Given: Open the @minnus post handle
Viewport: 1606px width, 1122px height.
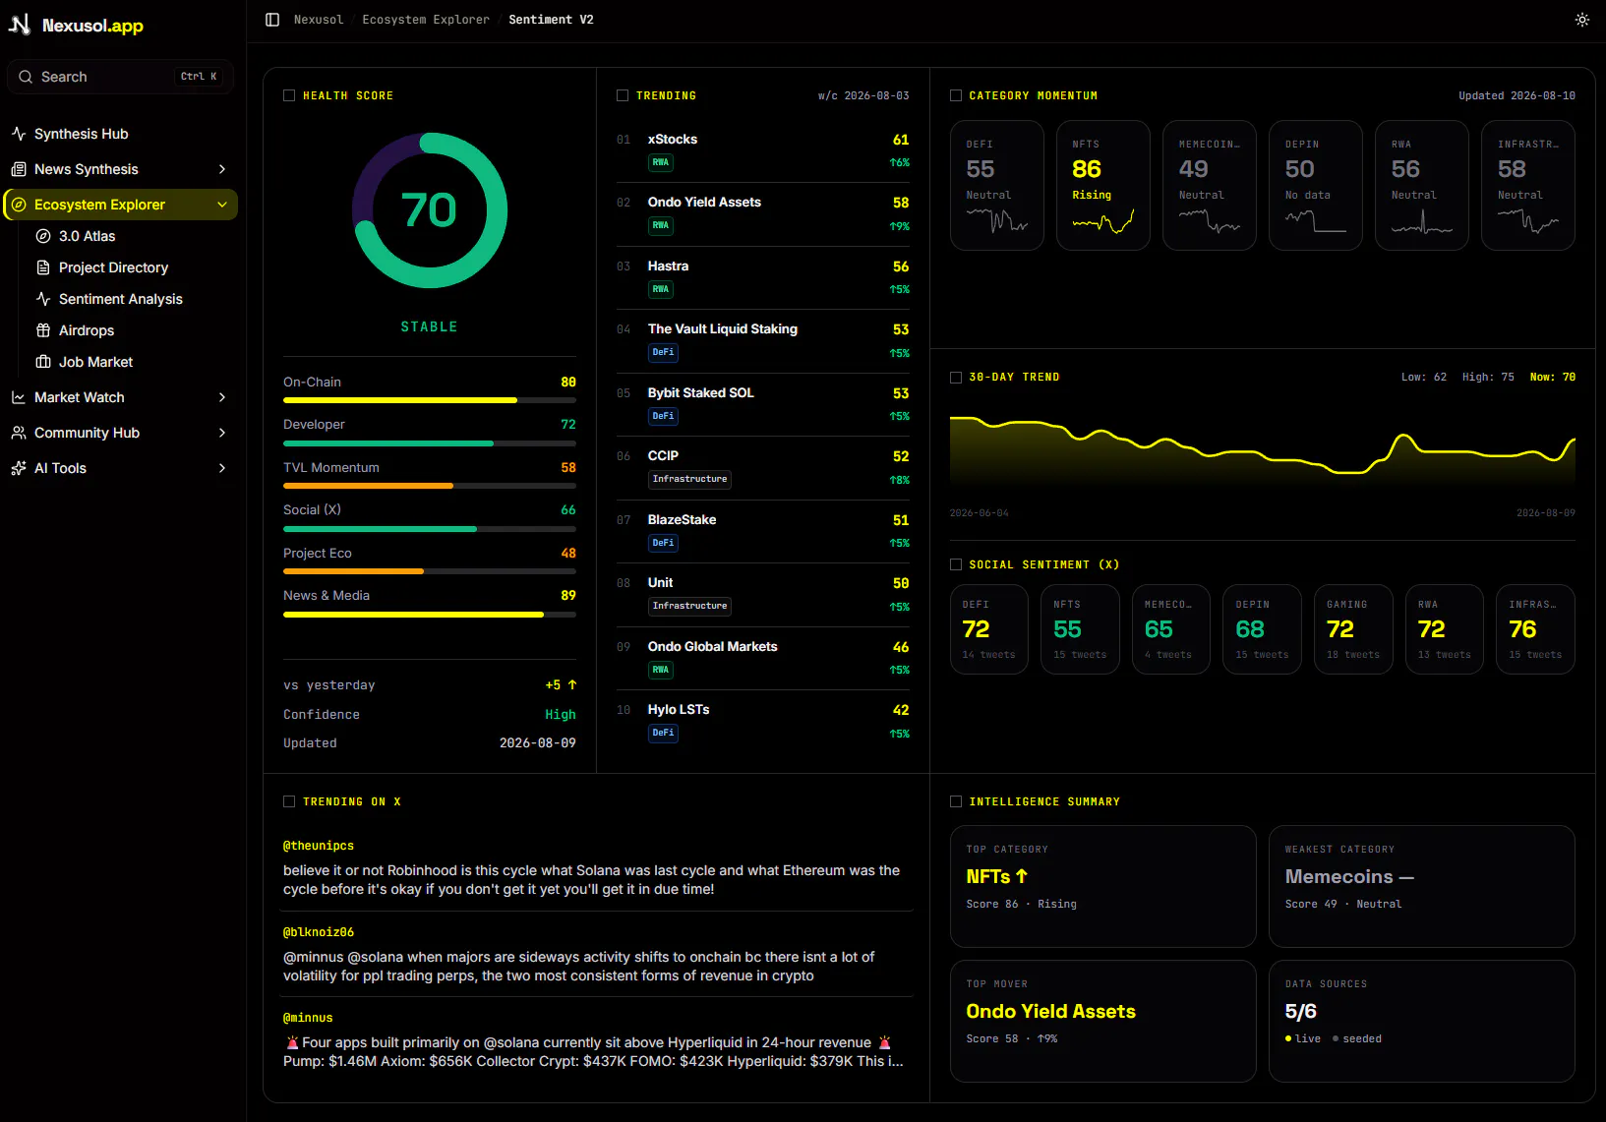Looking at the screenshot, I should coord(308,1018).
